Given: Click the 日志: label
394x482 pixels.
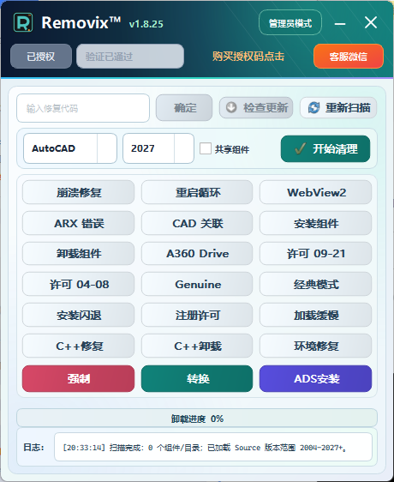Looking at the screenshot, I should pos(33,447).
